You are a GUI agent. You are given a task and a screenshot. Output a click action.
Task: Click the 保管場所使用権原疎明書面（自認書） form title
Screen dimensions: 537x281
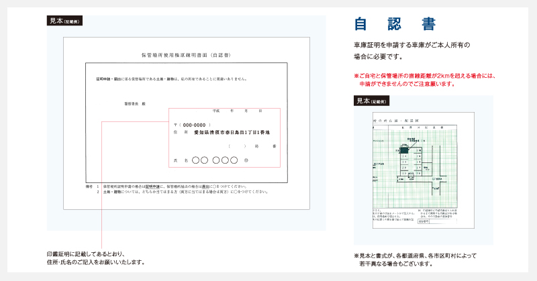(x=186, y=55)
